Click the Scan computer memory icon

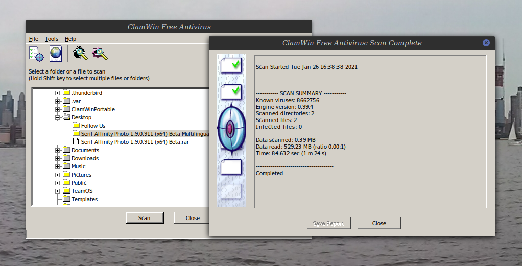point(80,53)
